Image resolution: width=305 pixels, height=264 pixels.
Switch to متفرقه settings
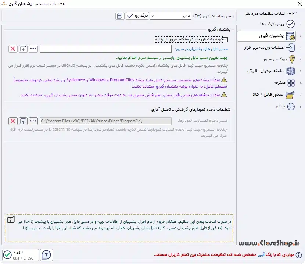click(x=280, y=83)
